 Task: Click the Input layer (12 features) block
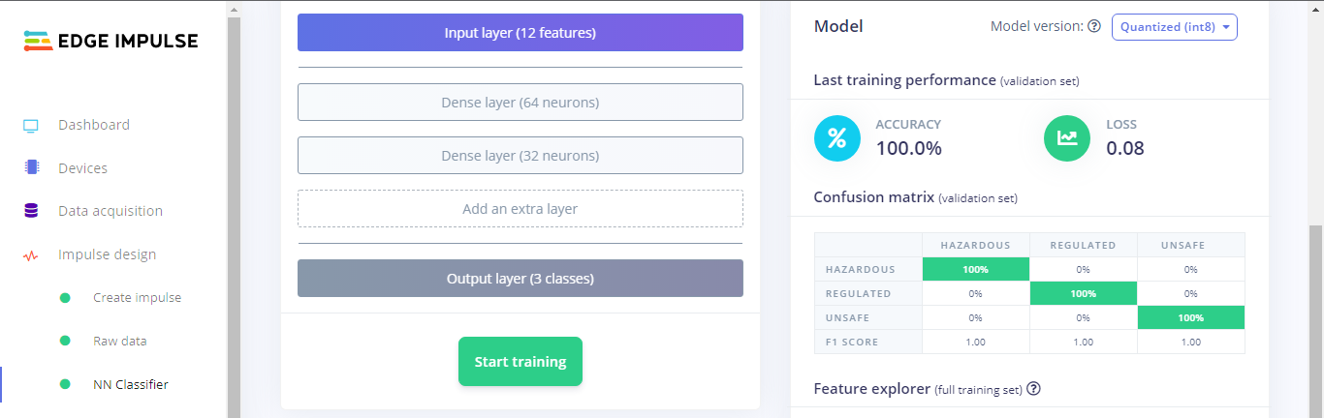click(520, 33)
